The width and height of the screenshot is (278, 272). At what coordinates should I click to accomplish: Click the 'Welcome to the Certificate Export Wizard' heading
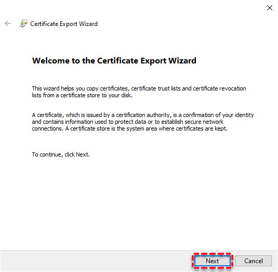pos(114,61)
